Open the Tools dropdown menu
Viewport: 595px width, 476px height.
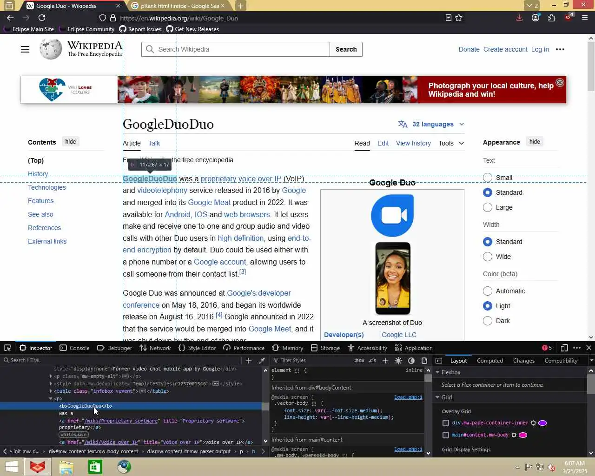coord(451,143)
